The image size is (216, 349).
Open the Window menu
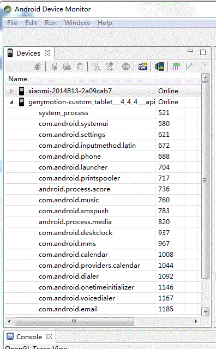[77, 23]
